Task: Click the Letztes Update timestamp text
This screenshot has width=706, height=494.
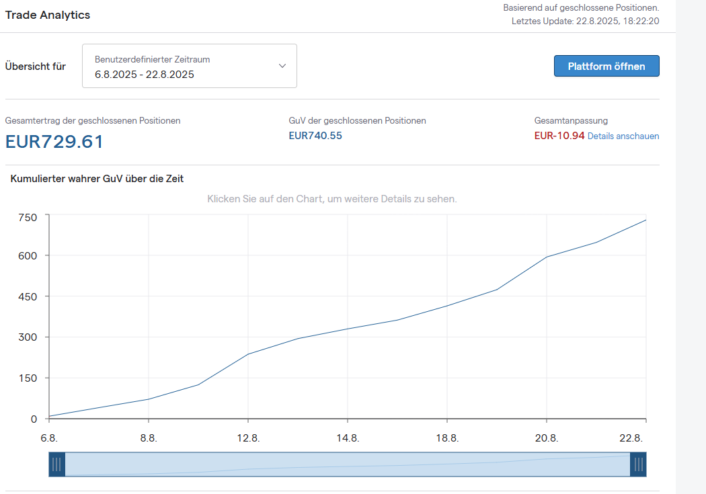Action: [x=585, y=21]
